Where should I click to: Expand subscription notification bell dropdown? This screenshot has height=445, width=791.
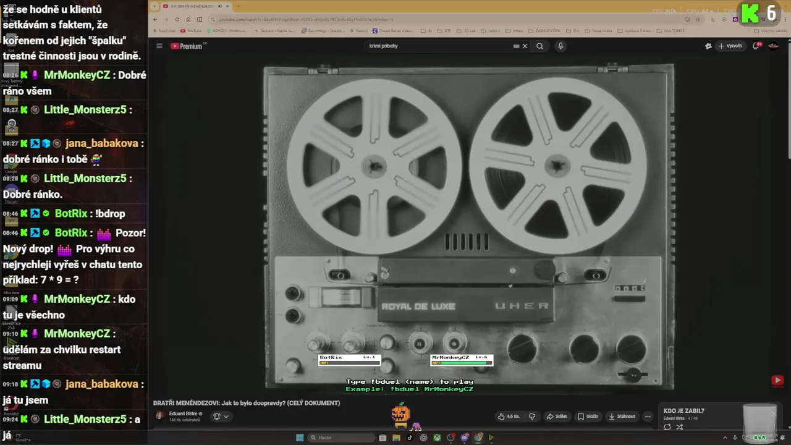(x=221, y=417)
